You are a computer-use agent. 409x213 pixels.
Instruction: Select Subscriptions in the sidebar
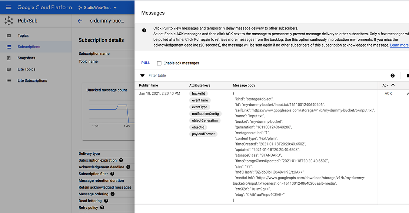coord(29,47)
